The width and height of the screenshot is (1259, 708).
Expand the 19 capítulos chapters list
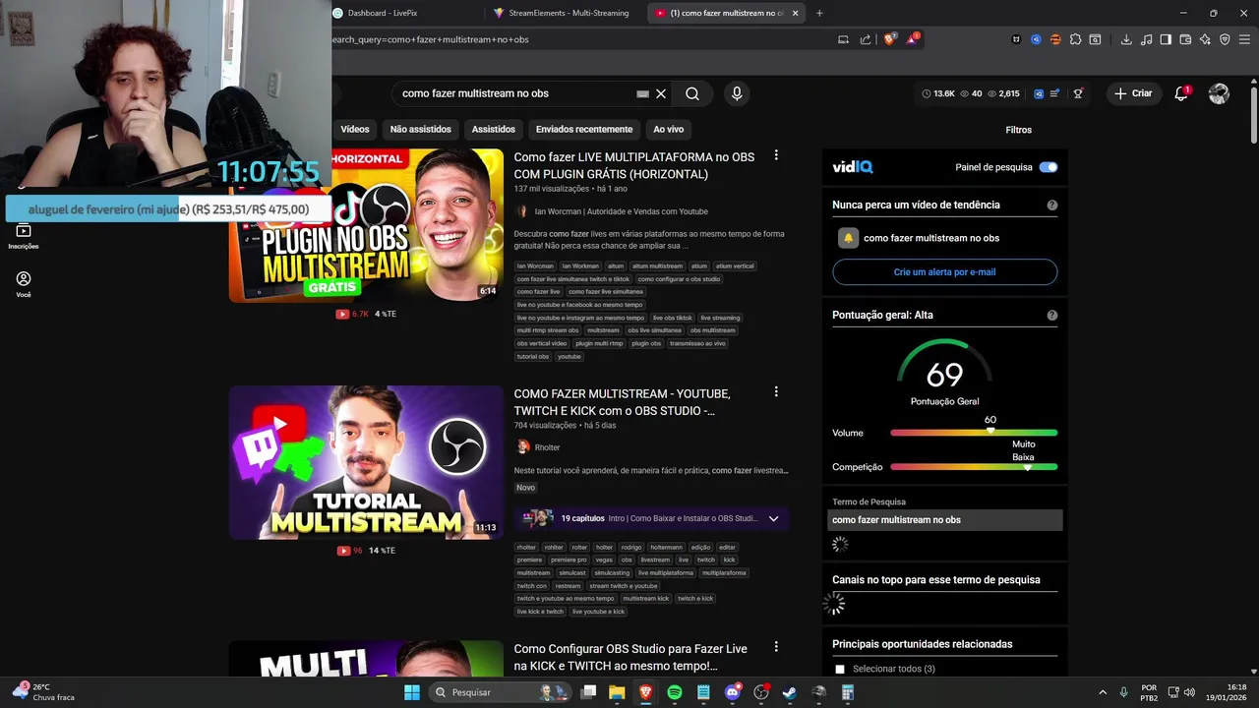pos(773,518)
